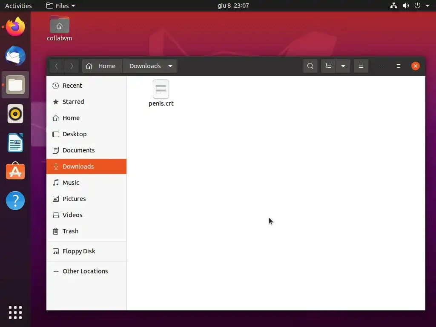
Task: Click Activities in the top bar
Action: [x=18, y=6]
